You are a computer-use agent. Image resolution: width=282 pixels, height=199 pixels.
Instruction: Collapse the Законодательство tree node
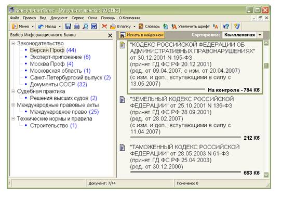(x=13, y=43)
